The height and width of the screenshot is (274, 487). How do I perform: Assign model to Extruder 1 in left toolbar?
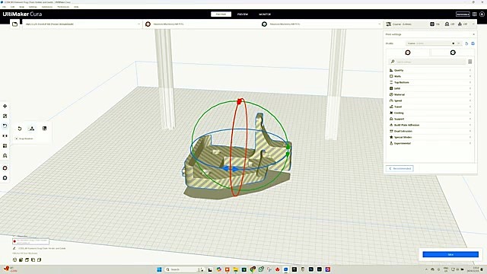point(5,168)
